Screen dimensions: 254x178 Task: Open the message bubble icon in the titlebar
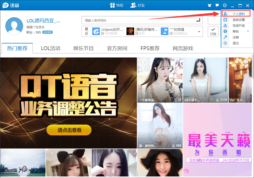(217, 5)
